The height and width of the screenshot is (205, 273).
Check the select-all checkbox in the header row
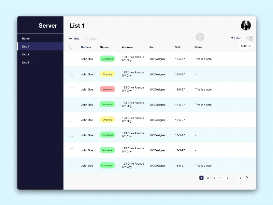[71, 47]
